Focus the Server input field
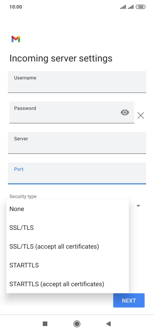Image resolution: width=154 pixels, height=333 pixels. click(77, 143)
